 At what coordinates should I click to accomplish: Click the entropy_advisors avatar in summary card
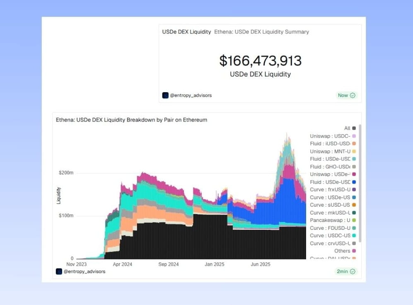[x=165, y=95]
